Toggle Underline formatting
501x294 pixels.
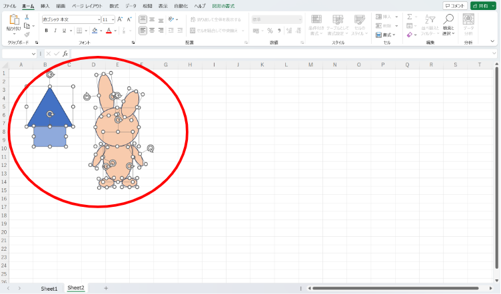(64, 31)
